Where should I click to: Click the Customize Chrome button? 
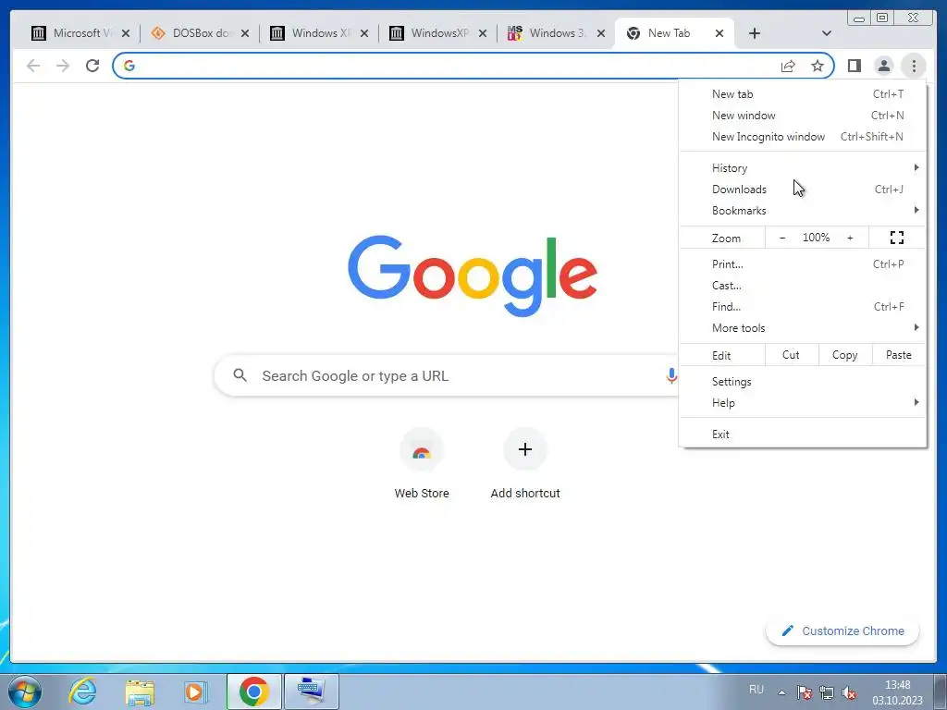(842, 630)
